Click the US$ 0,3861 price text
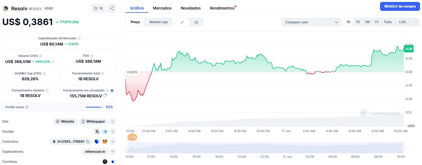The width and height of the screenshot is (422, 165). point(27,22)
